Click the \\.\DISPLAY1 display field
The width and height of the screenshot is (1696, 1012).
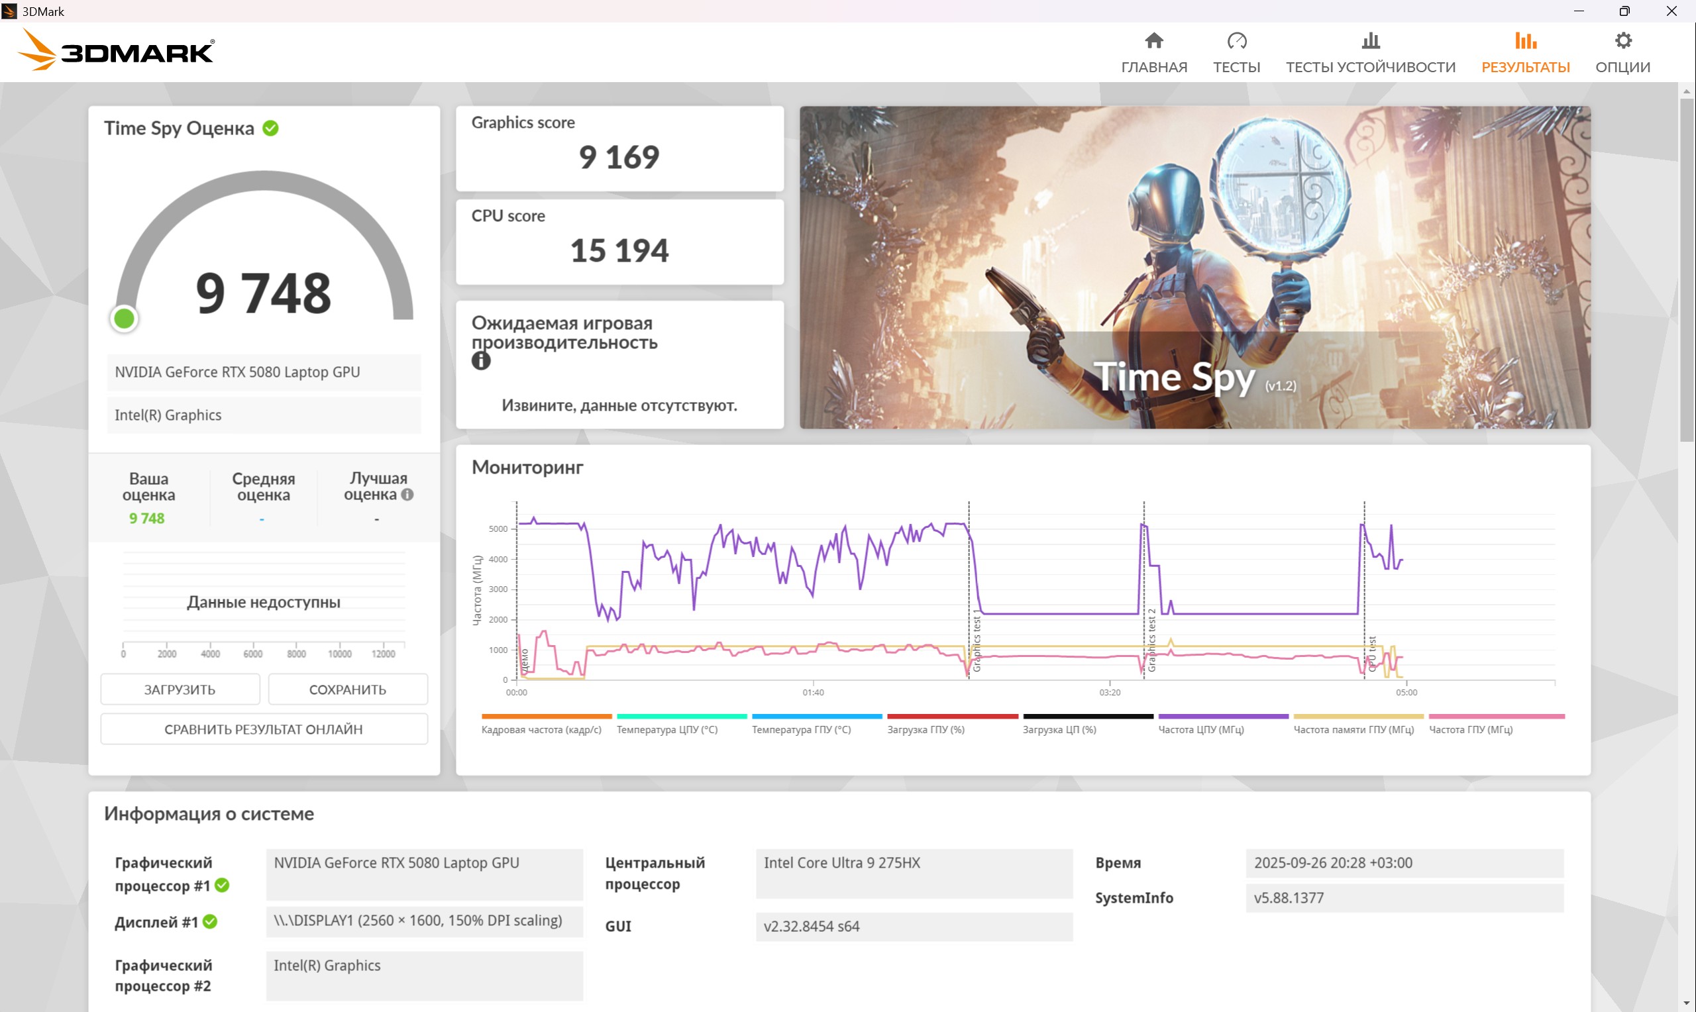pos(424,921)
